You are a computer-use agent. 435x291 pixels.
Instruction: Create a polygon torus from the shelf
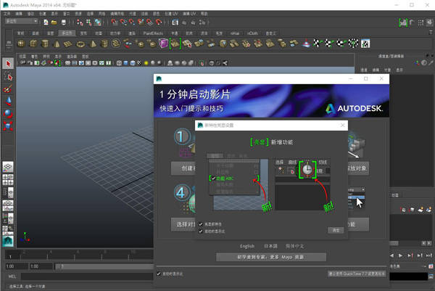[x=80, y=44]
